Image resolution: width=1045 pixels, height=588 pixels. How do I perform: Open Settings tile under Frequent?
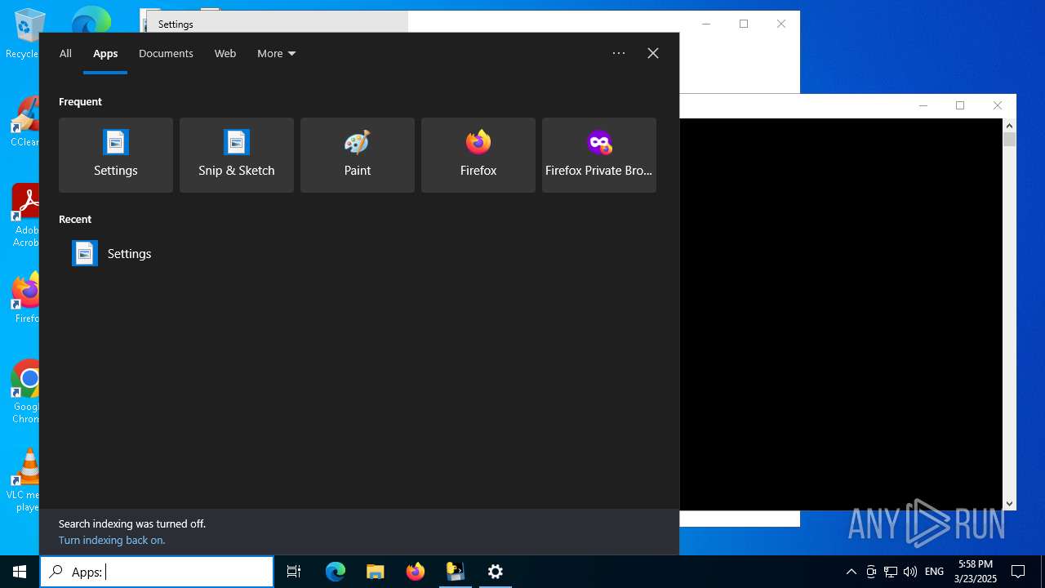pos(115,155)
